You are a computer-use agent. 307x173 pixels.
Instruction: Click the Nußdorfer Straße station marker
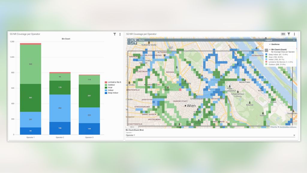tap(149, 43)
